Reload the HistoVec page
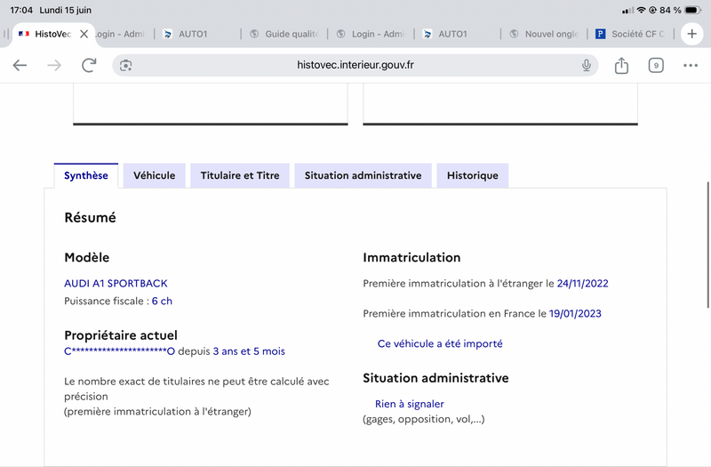Screen dimensions: 711x467 point(89,65)
